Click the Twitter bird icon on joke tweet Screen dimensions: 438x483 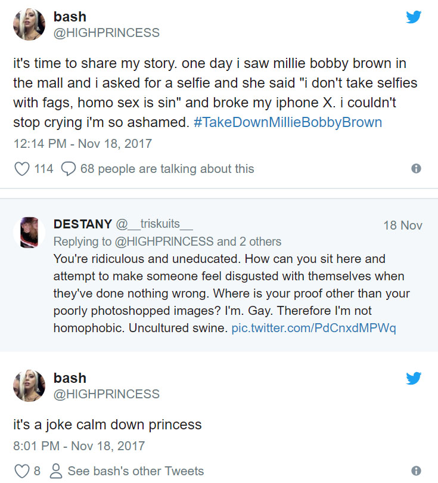(x=414, y=378)
